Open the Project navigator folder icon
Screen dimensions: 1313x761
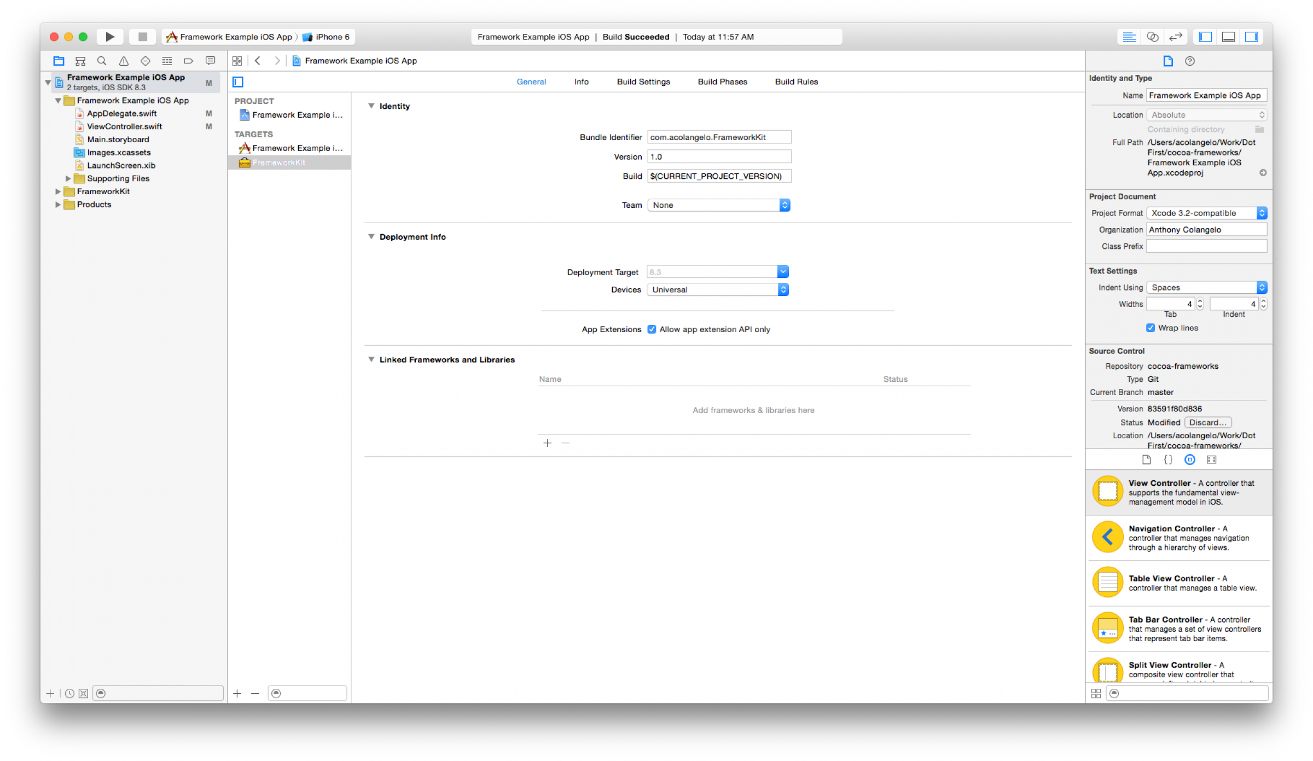pyautogui.click(x=59, y=61)
